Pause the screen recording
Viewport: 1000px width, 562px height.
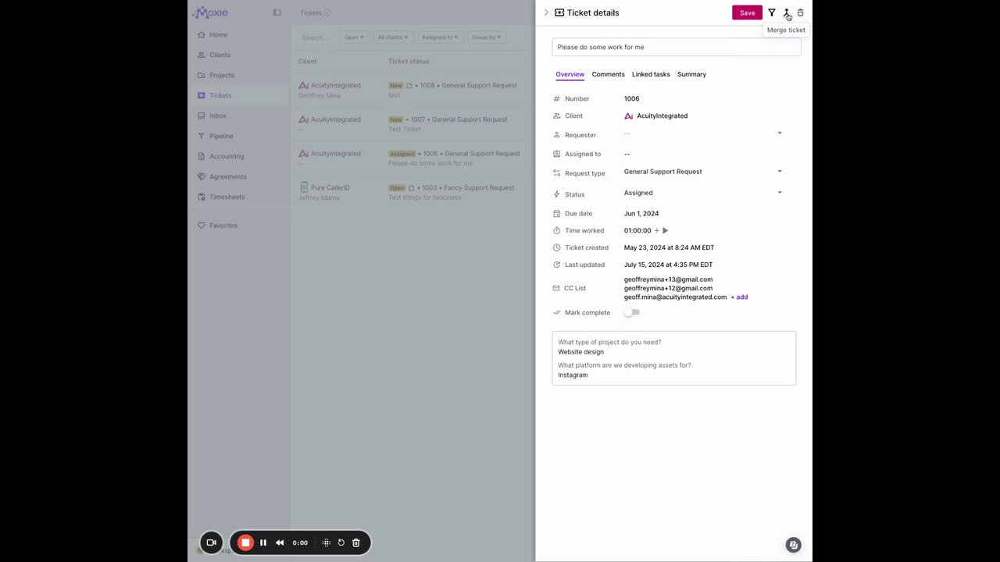tap(263, 542)
